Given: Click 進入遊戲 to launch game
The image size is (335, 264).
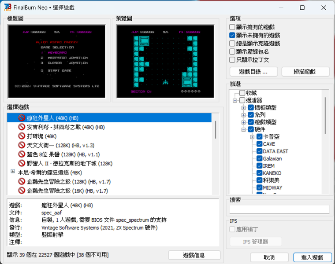Looking at the screenshot, I should (313, 257).
